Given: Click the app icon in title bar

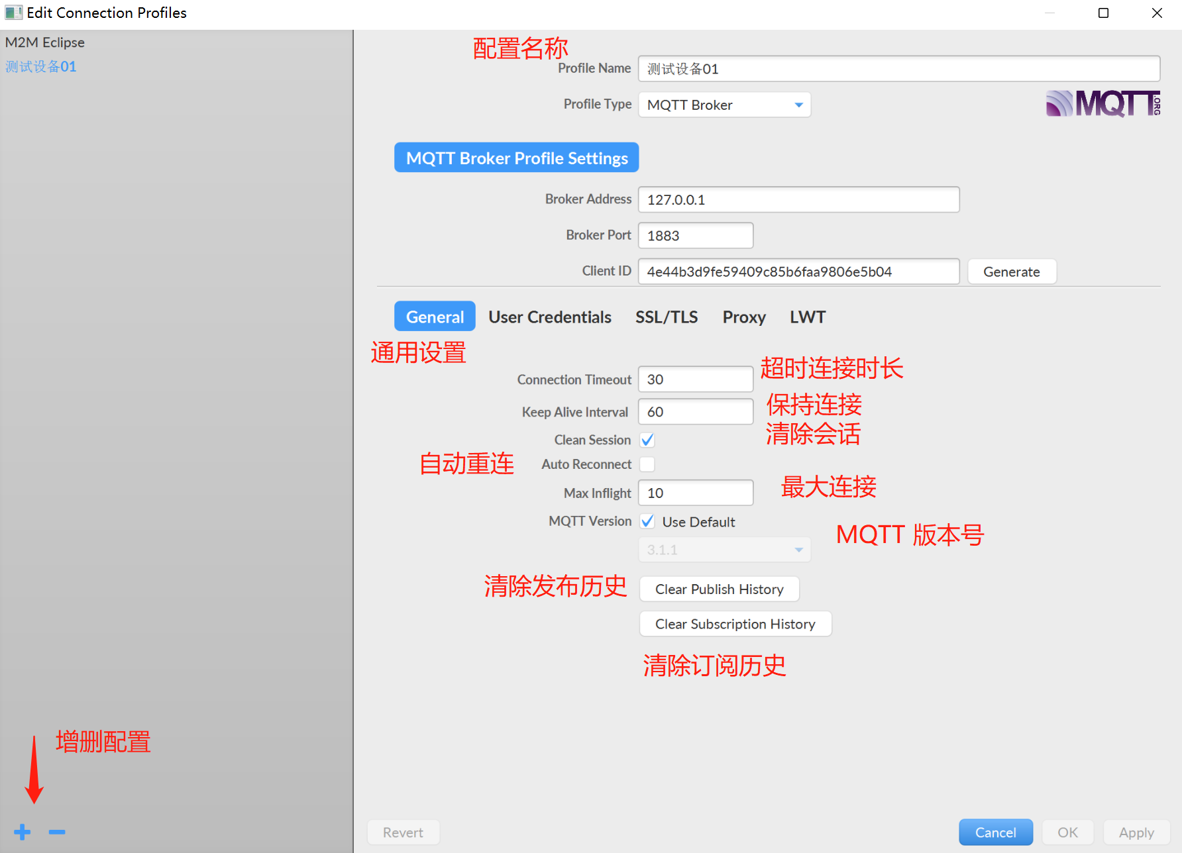Looking at the screenshot, I should (x=13, y=13).
